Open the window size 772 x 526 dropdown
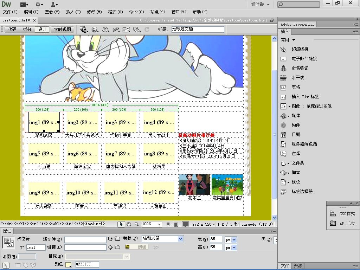The width and height of the screenshot is (360, 270). point(204,224)
